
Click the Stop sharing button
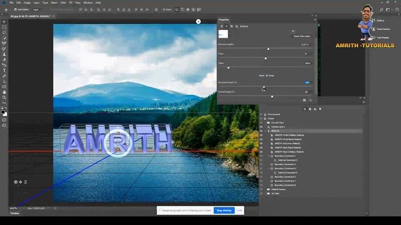pos(224,211)
